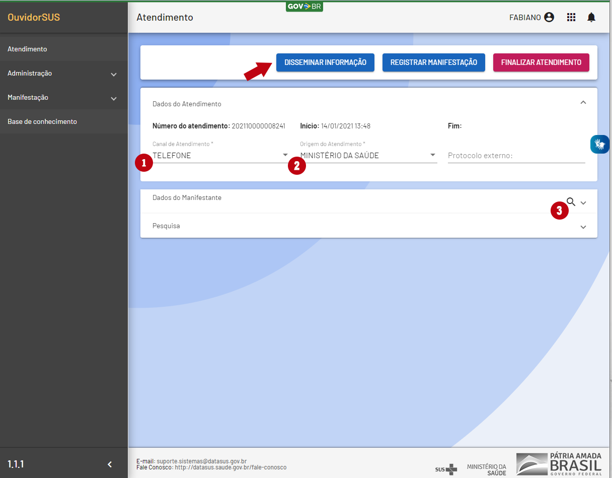Image resolution: width=612 pixels, height=478 pixels.
Task: Click the search magnifier in Dados do Manifestante
Action: tap(571, 202)
